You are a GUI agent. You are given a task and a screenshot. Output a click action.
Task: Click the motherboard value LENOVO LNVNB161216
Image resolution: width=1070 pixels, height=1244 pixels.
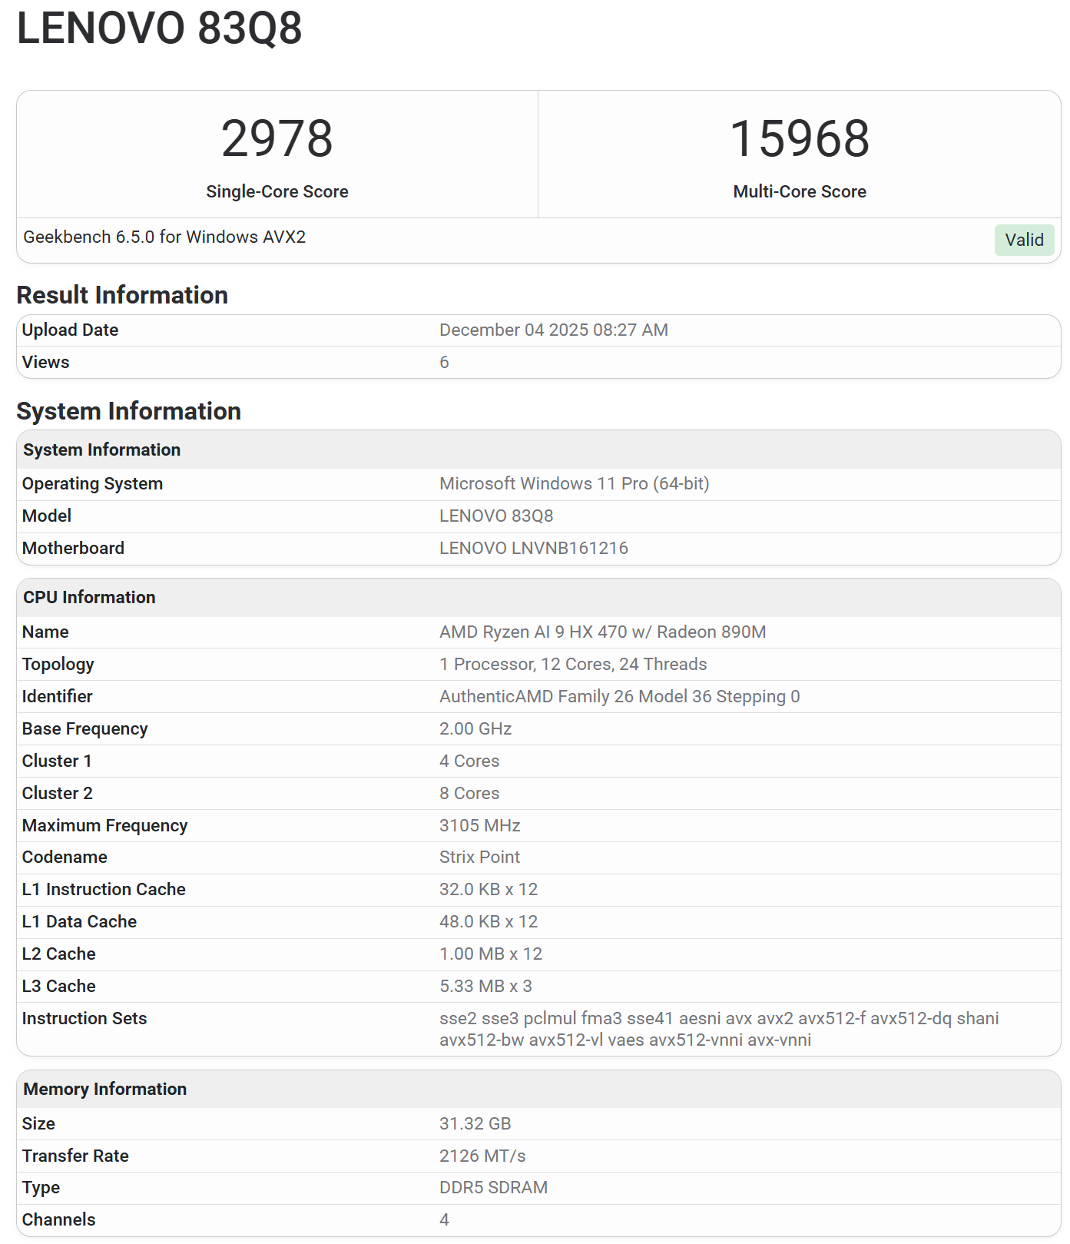533,549
